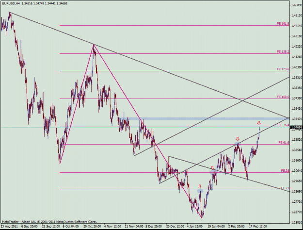
Task: Click the red down arrow near FE 76.4
Action: (259, 123)
